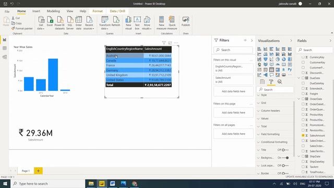The image size is (334, 188).
Task: Open Power BI datasets
Action: pos(59,23)
